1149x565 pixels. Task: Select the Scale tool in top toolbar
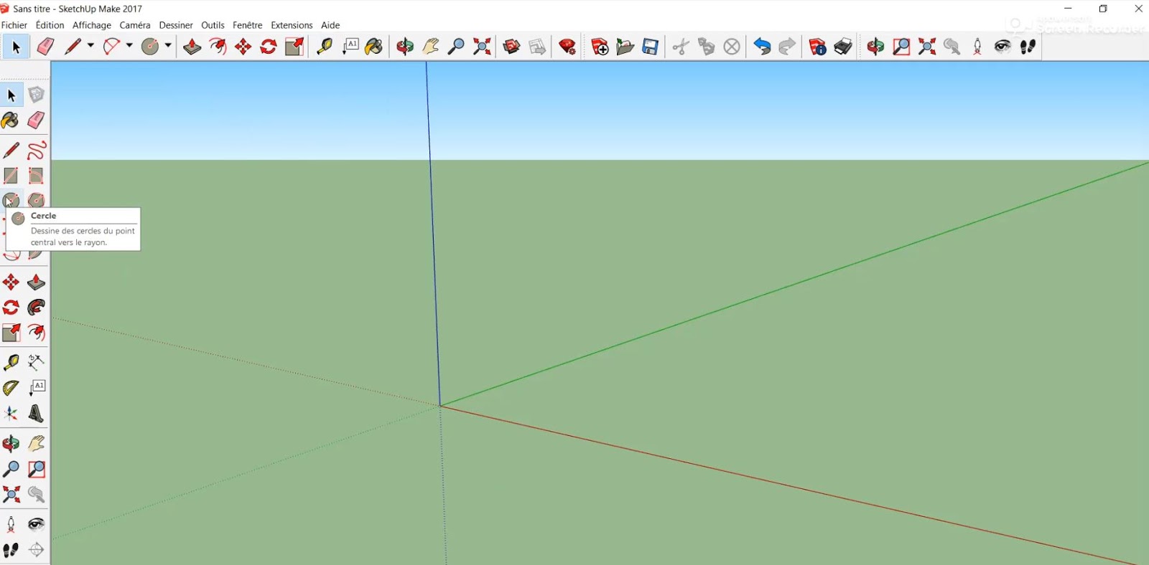coord(294,47)
